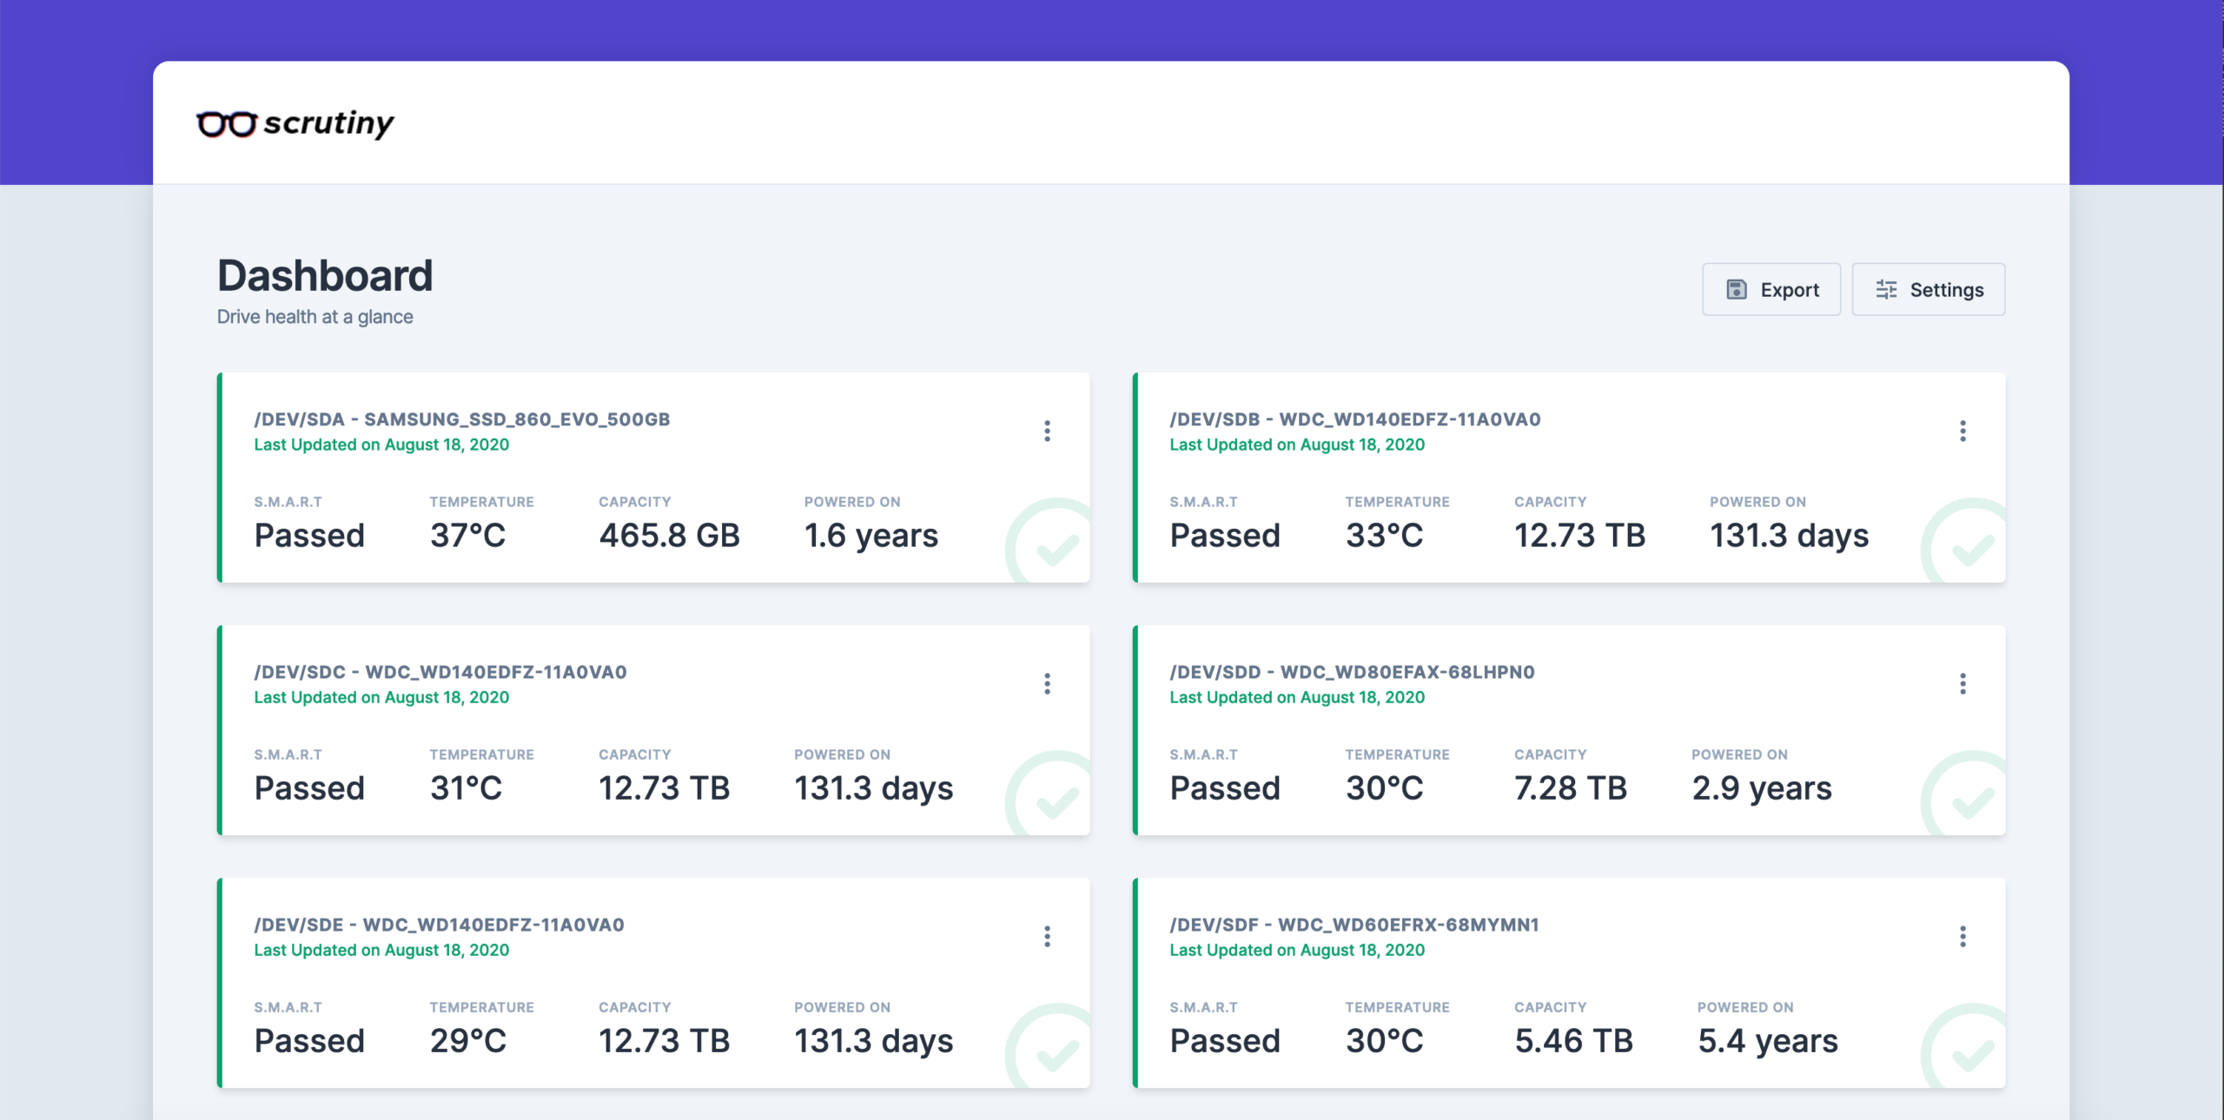Click the sliders icon on the Settings button

(1885, 289)
